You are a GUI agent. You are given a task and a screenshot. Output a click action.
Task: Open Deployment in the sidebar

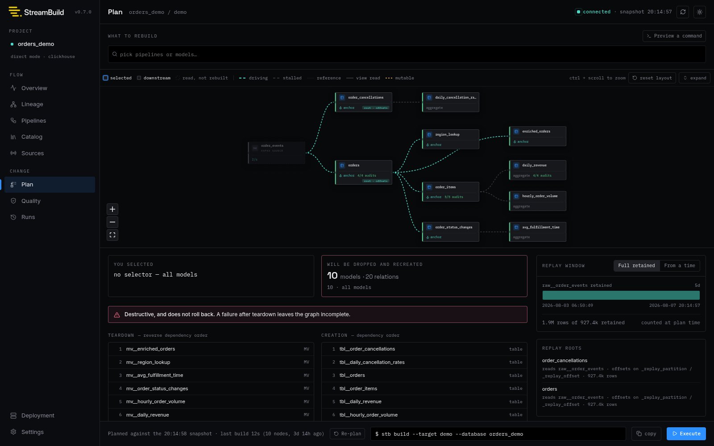[50, 416]
